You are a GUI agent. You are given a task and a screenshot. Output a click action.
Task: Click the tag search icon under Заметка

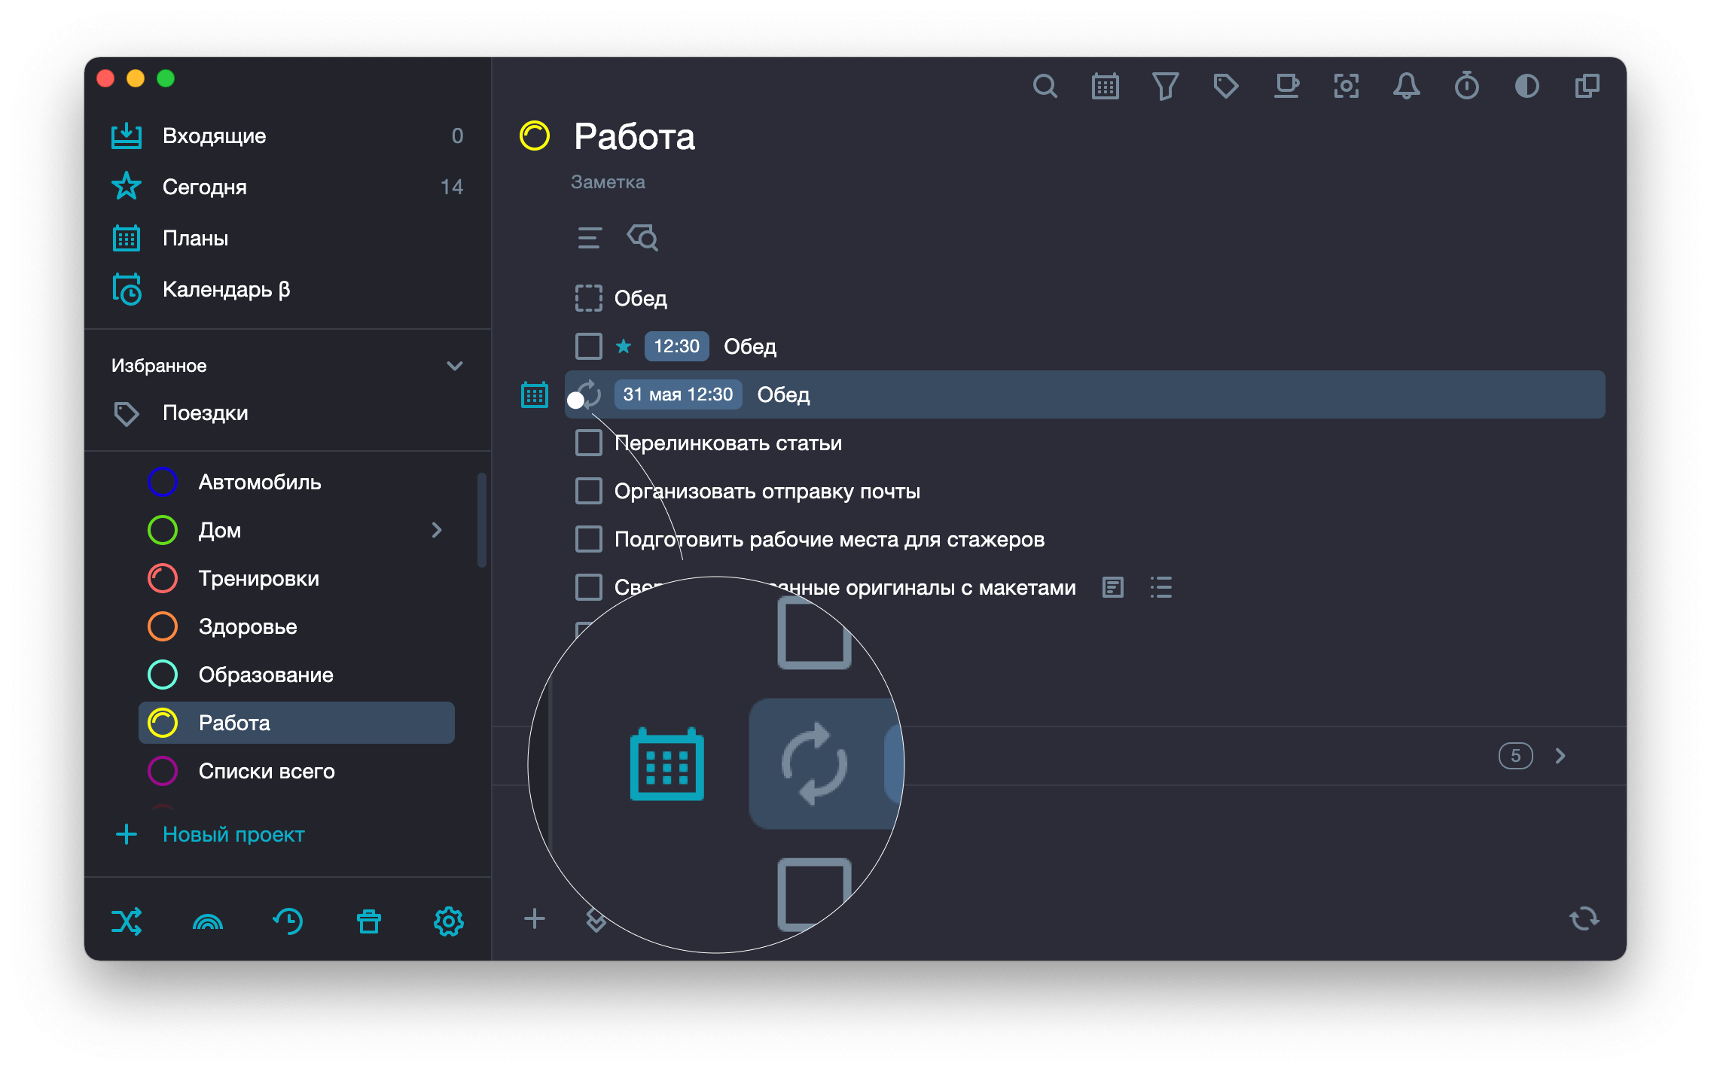642,238
